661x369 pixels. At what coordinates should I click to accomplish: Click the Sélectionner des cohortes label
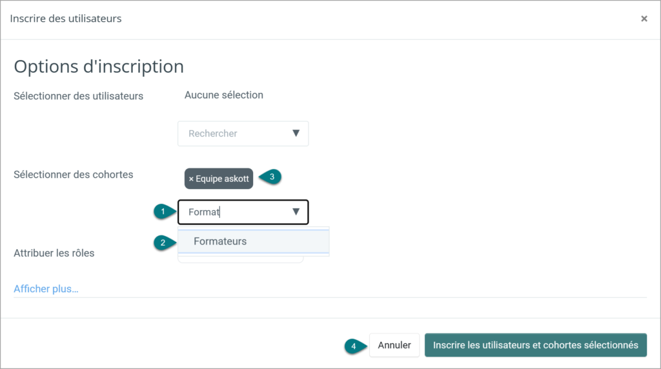74,174
